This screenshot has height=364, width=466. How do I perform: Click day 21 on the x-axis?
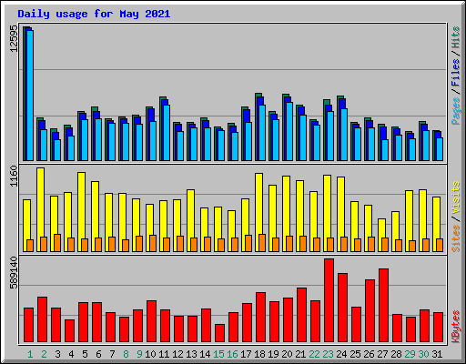click(x=300, y=354)
